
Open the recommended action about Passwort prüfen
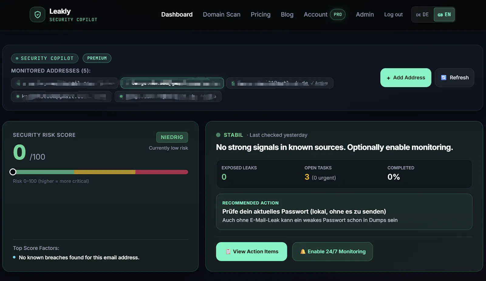tap(344, 212)
